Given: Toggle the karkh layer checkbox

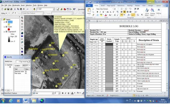Looking at the screenshot, I should coord(6,27).
